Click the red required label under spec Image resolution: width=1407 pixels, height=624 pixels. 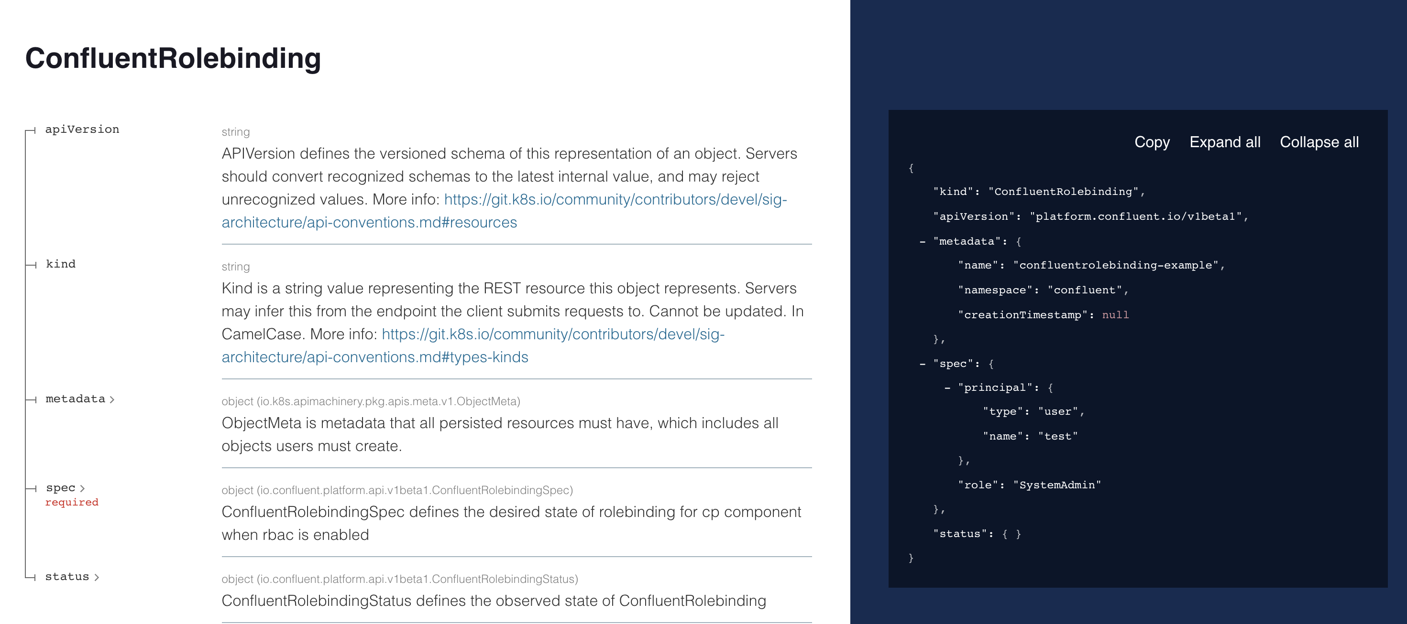click(72, 502)
